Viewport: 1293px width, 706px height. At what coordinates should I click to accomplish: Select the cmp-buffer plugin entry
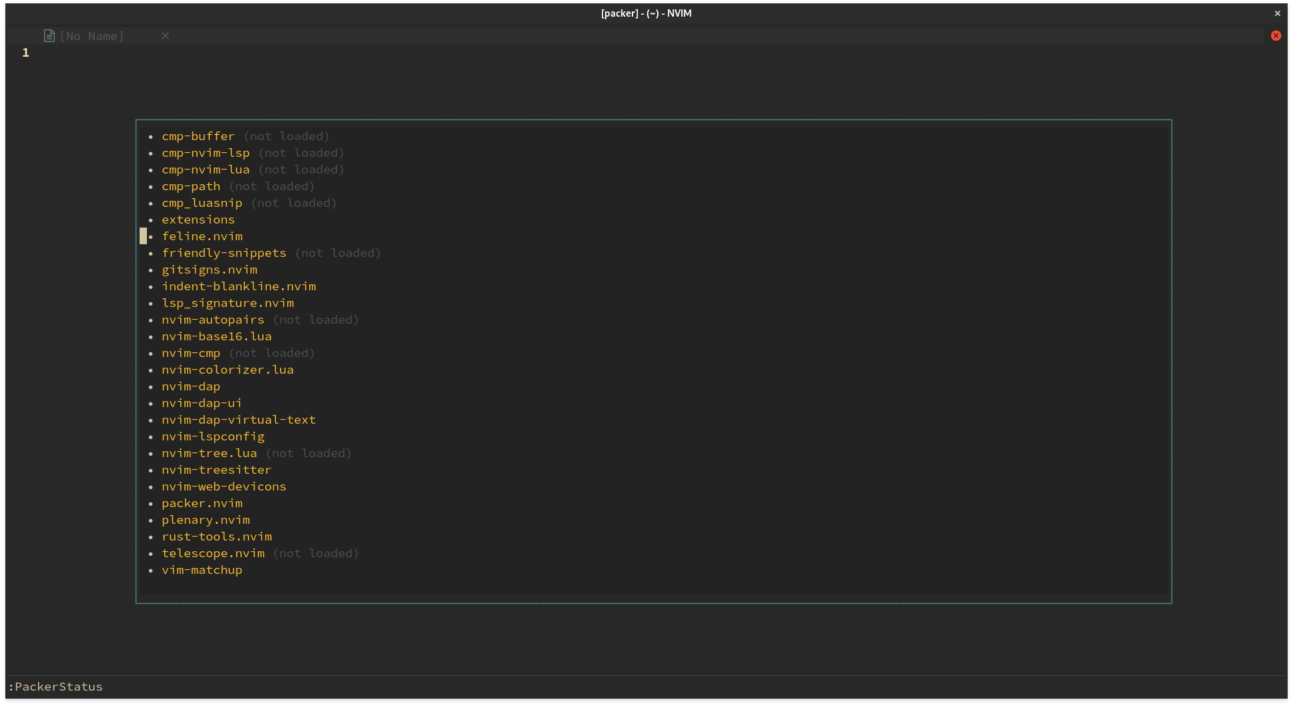click(x=198, y=136)
